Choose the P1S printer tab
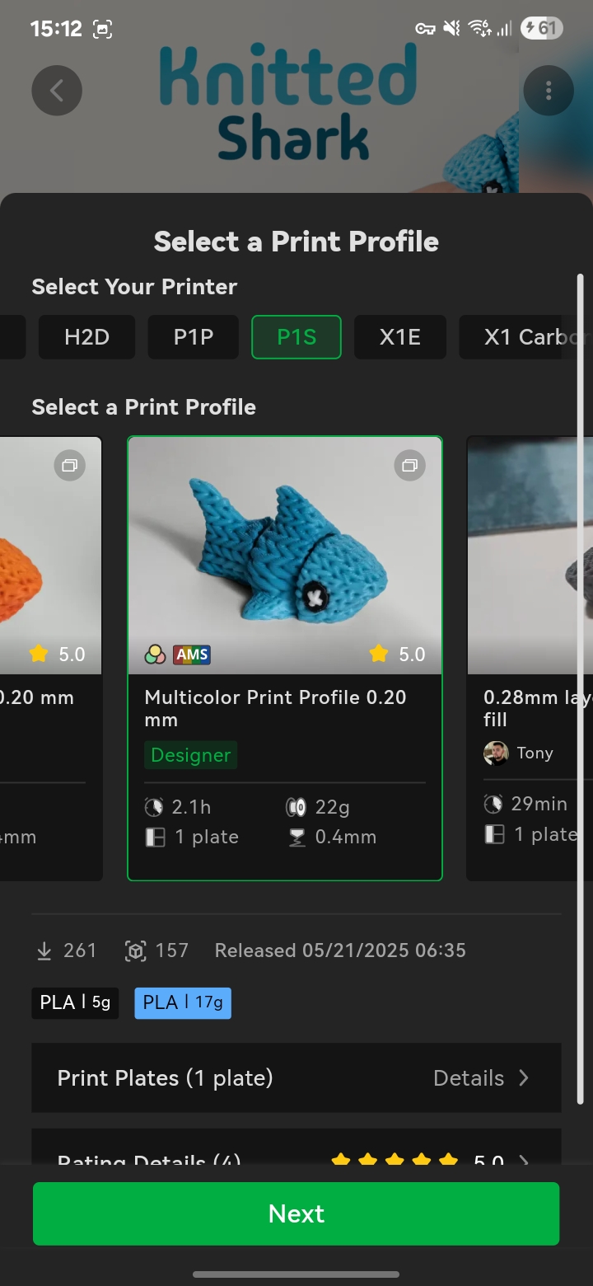The width and height of the screenshot is (593, 1286). pyautogui.click(x=296, y=337)
